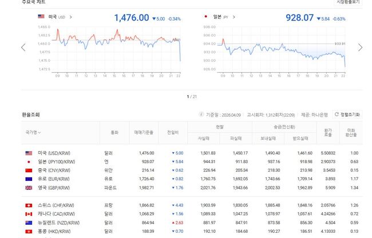Click the Switzerland flag icon in table
This screenshot has height=238, width=372.
click(x=29, y=205)
